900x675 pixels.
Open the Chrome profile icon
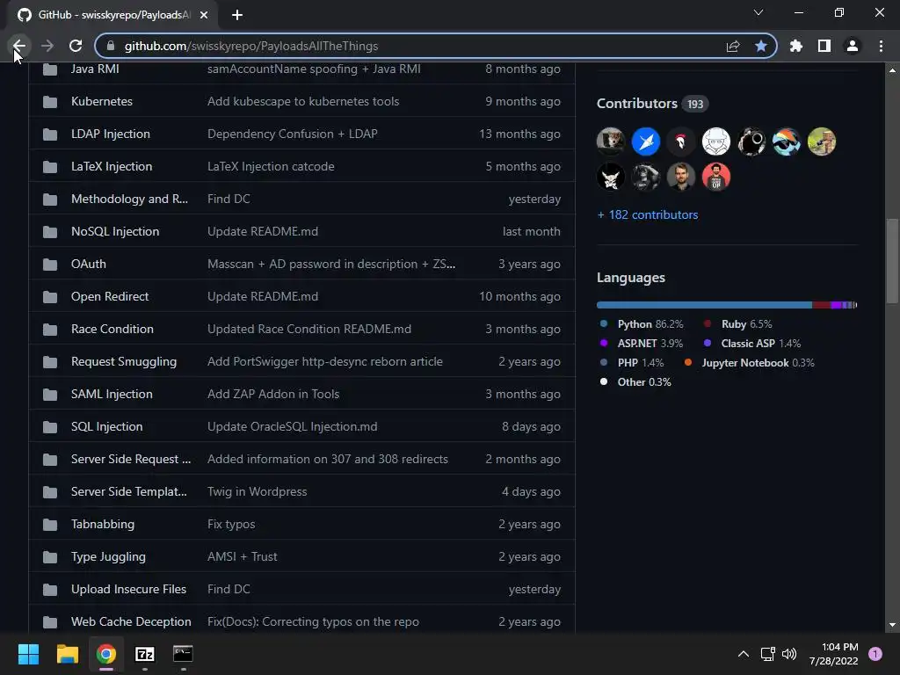pyautogui.click(x=853, y=46)
